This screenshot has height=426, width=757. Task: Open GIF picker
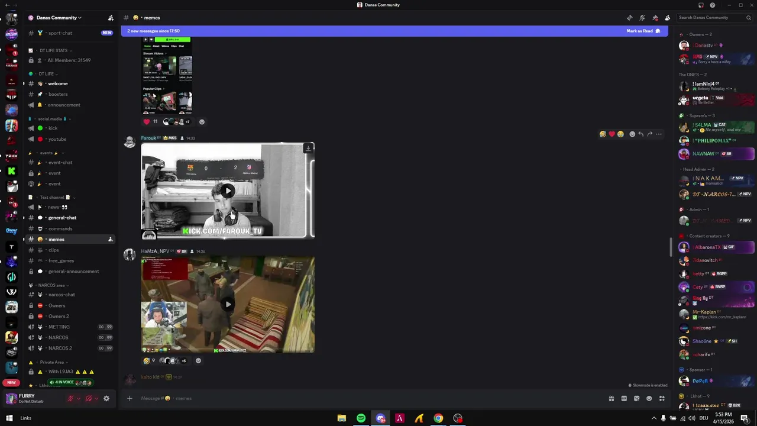point(624,398)
